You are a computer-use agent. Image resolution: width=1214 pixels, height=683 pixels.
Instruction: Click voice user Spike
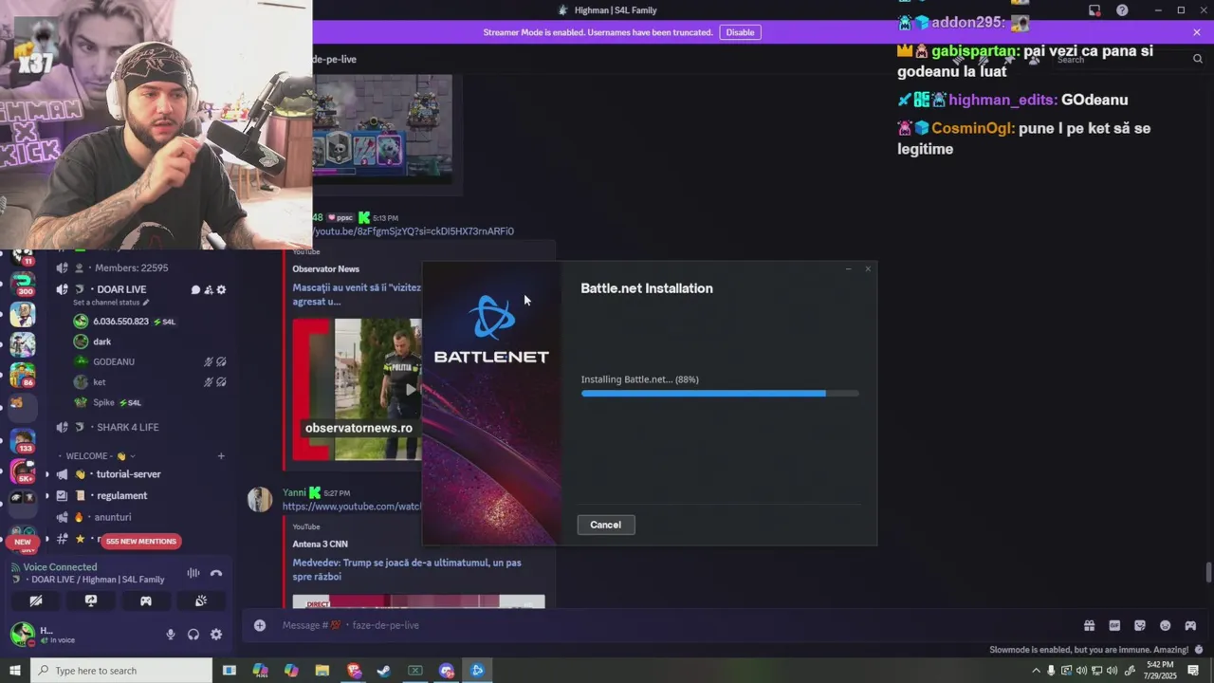click(x=104, y=402)
